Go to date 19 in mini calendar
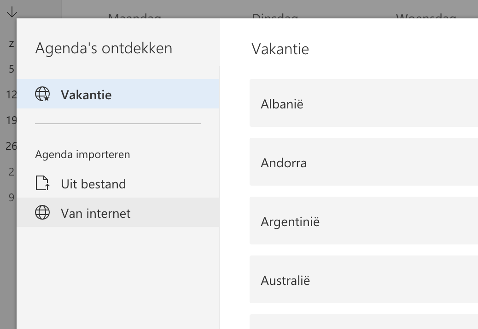478x329 pixels. point(12,120)
